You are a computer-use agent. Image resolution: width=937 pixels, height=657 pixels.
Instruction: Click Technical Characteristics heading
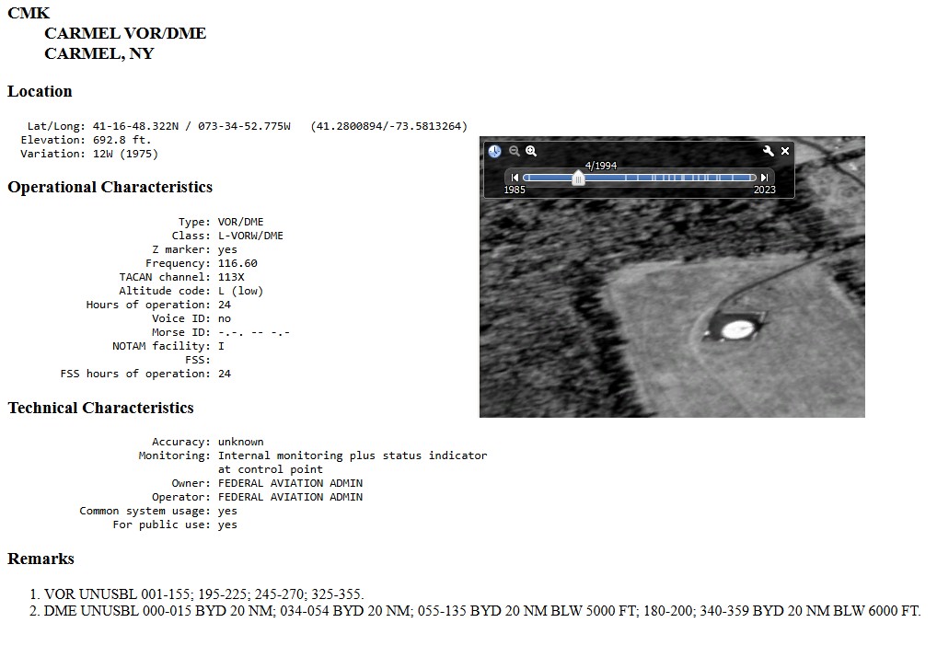tap(100, 408)
